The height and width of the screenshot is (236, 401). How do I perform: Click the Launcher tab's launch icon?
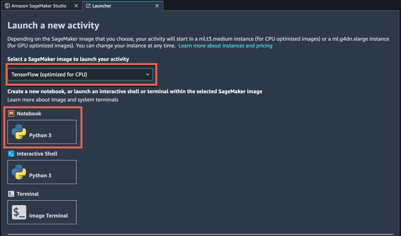[88, 6]
